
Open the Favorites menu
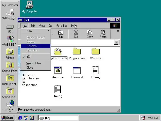(x=62, y=26)
